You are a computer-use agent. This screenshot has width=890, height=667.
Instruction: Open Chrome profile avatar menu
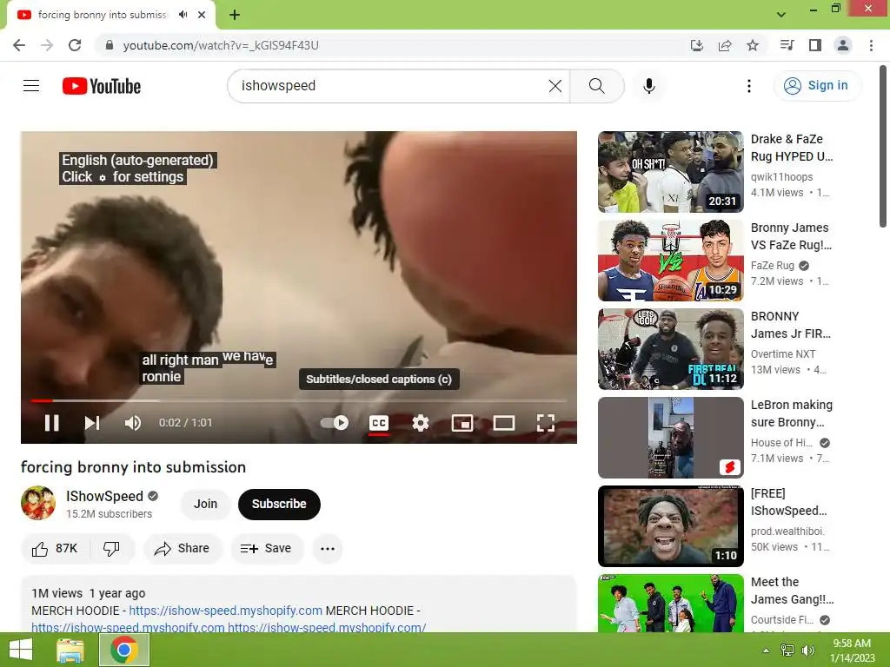tap(843, 45)
